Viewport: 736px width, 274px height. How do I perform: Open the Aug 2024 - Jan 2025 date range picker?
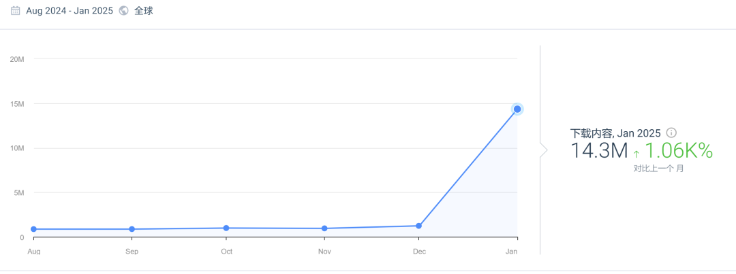(x=69, y=11)
